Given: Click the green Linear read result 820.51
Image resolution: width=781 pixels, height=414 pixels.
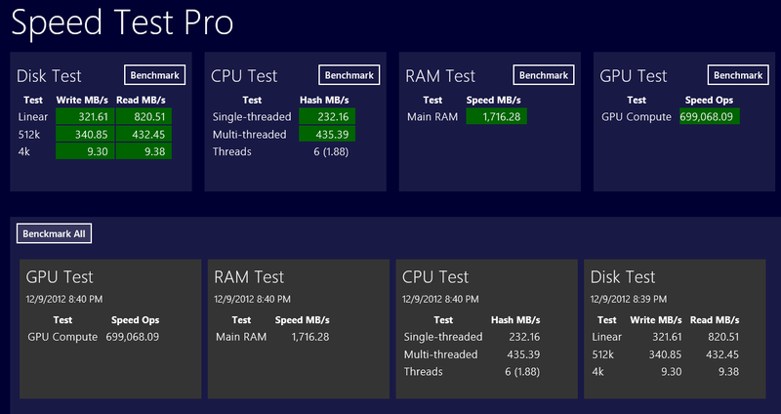Looking at the screenshot, I should click(144, 116).
